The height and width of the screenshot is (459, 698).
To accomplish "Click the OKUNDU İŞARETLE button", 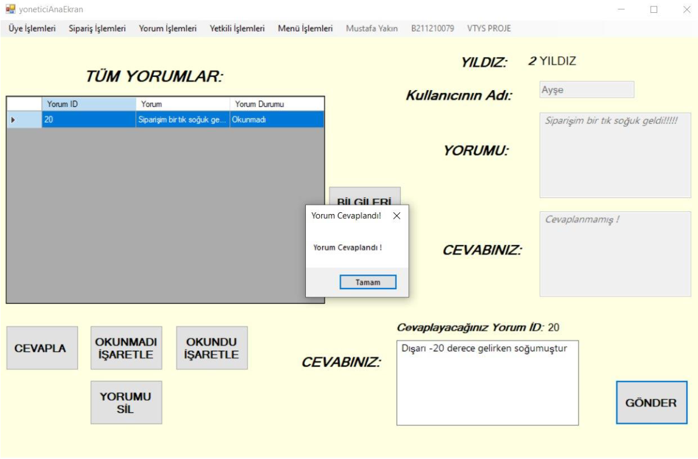I will 211,348.
